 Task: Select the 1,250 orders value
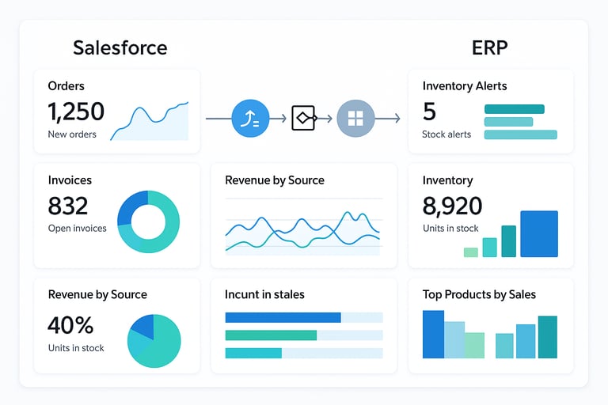tap(76, 112)
